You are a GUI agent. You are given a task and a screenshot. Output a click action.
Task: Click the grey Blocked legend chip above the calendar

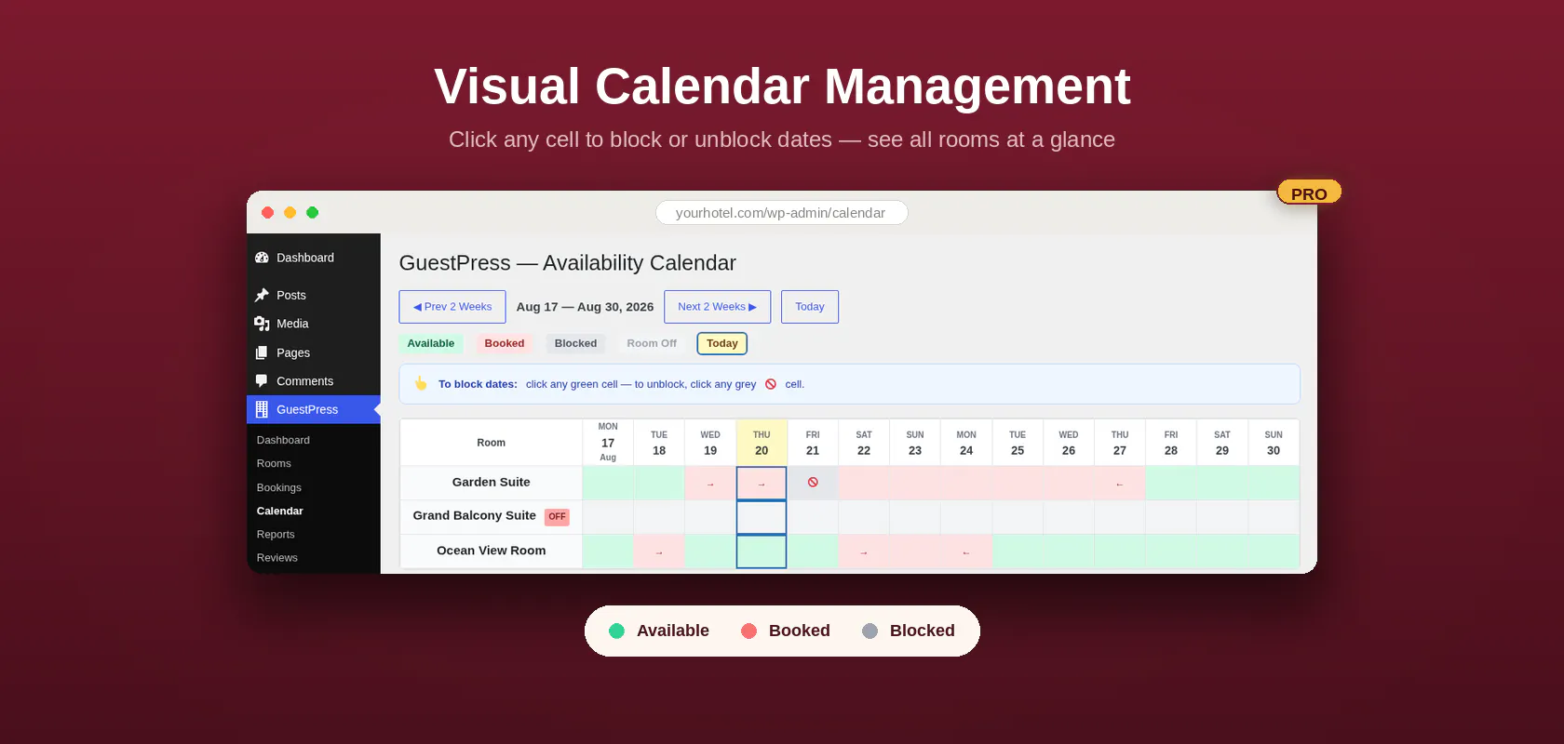coord(576,343)
